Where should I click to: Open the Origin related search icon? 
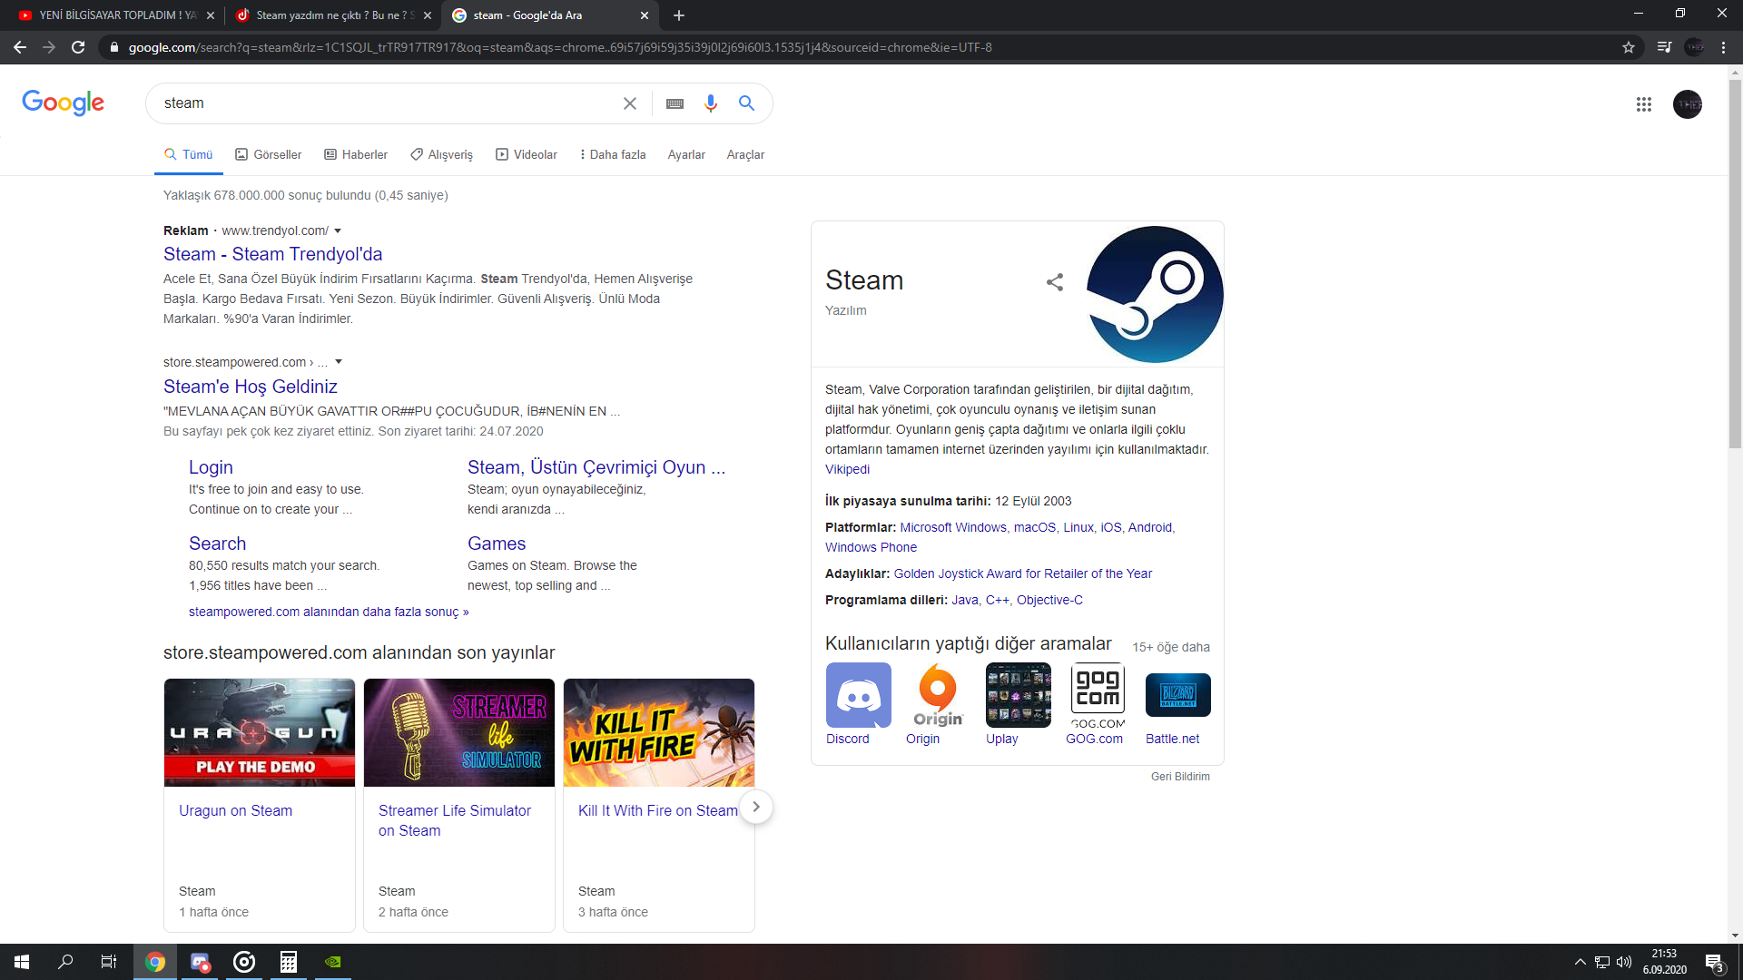(x=938, y=695)
